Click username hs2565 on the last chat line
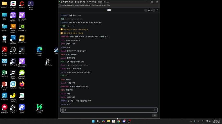Screen dimensions: 222x124 pyautogui.click(x=63, y=104)
